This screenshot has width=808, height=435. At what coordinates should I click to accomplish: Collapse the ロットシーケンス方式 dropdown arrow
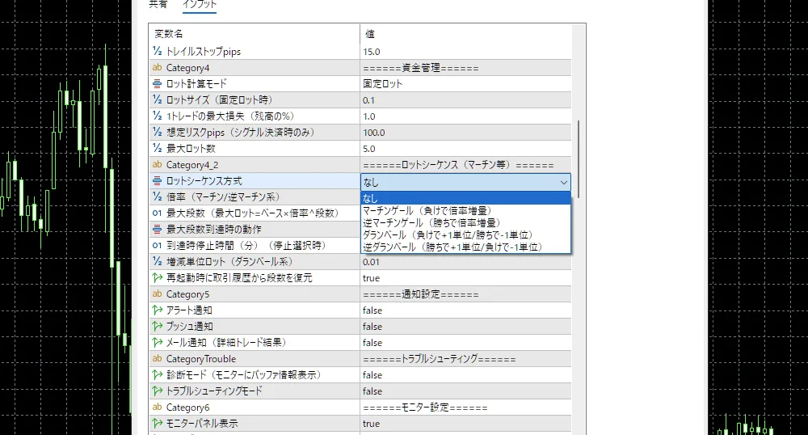tap(563, 182)
